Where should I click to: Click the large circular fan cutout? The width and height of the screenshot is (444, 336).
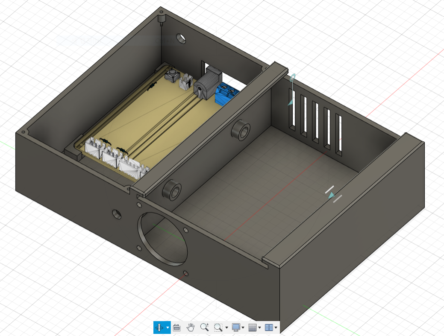[x=162, y=239]
